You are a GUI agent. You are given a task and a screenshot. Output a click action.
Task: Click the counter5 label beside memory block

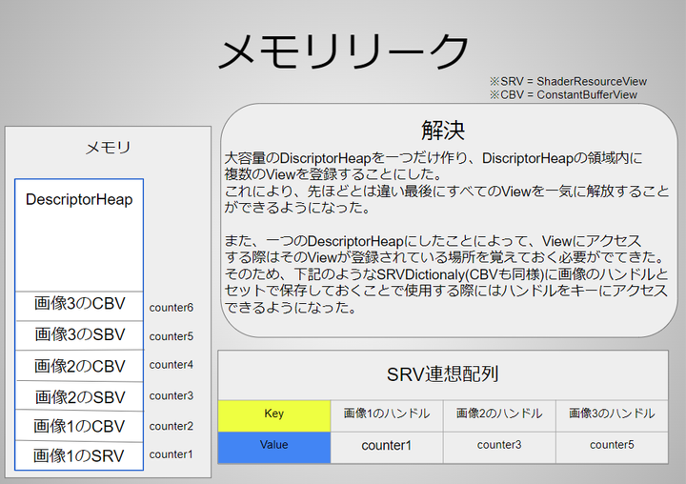pyautogui.click(x=171, y=336)
